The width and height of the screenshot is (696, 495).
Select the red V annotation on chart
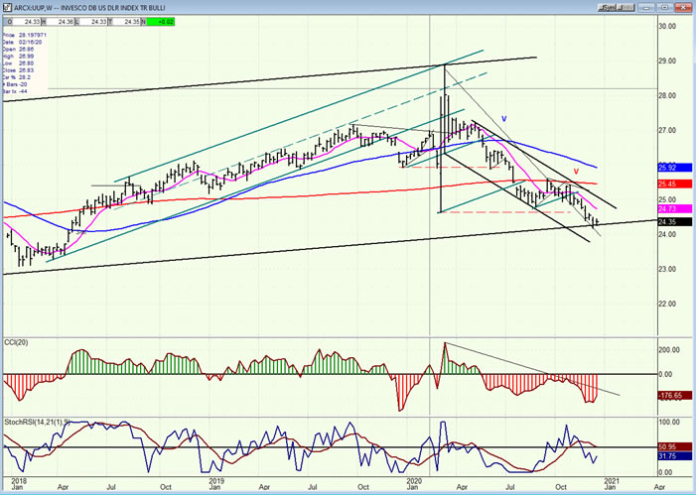pyautogui.click(x=577, y=170)
